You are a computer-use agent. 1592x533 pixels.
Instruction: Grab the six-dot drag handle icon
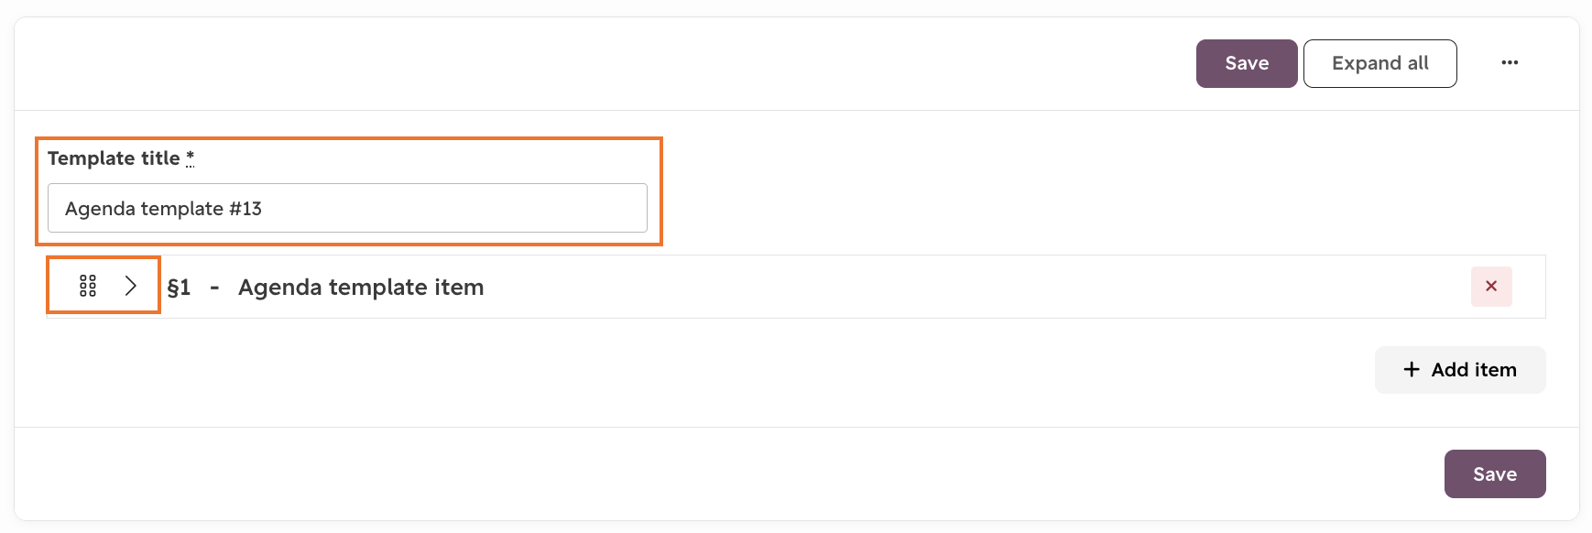tap(88, 286)
